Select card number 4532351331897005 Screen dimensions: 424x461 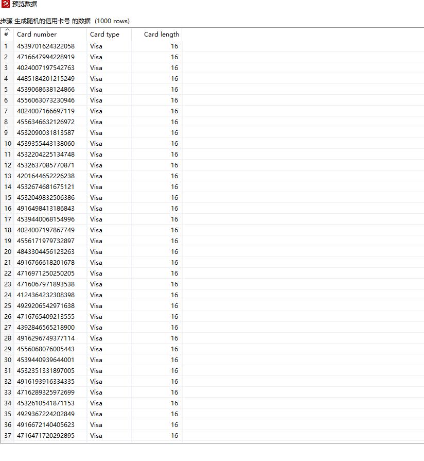coord(46,371)
